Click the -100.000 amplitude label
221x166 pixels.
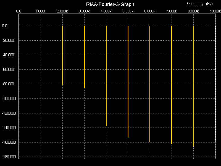coord(9,98)
